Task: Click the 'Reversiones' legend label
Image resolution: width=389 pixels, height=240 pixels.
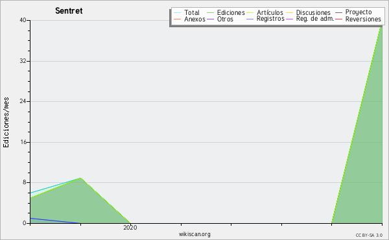Action: coord(363,19)
